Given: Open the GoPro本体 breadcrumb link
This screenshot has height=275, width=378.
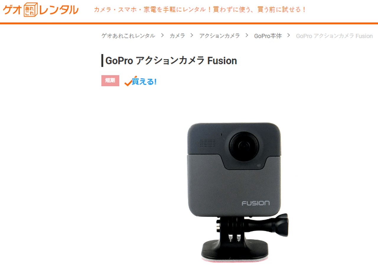Looking at the screenshot, I should (x=268, y=36).
